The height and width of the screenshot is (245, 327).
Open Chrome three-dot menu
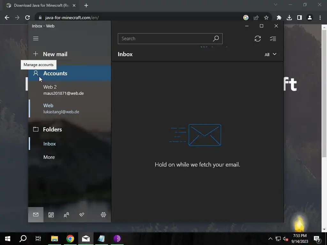[320, 18]
